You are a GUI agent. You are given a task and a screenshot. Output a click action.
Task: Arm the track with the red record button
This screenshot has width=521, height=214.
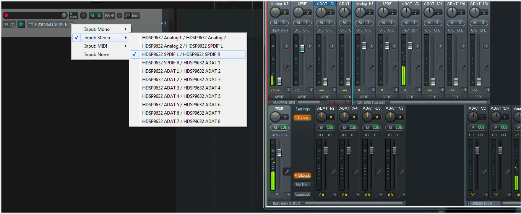tap(6, 16)
